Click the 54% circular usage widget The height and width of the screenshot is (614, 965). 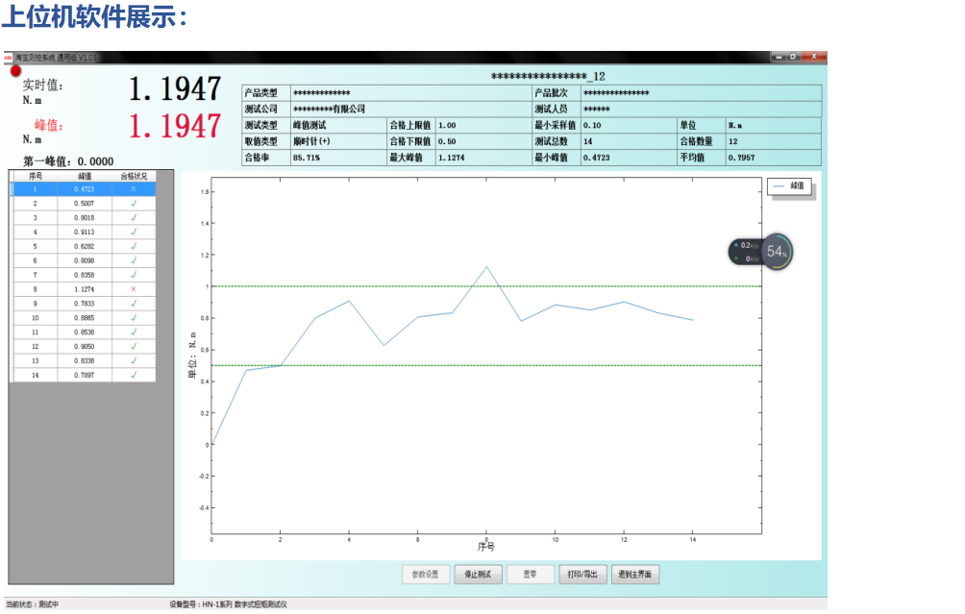(777, 252)
